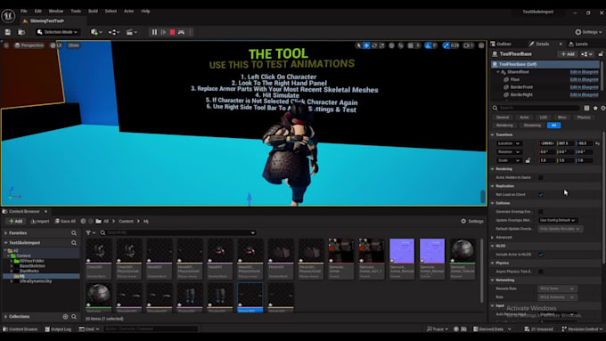Toggle the scale ratio lock
606x341 pixels.
coord(528,160)
